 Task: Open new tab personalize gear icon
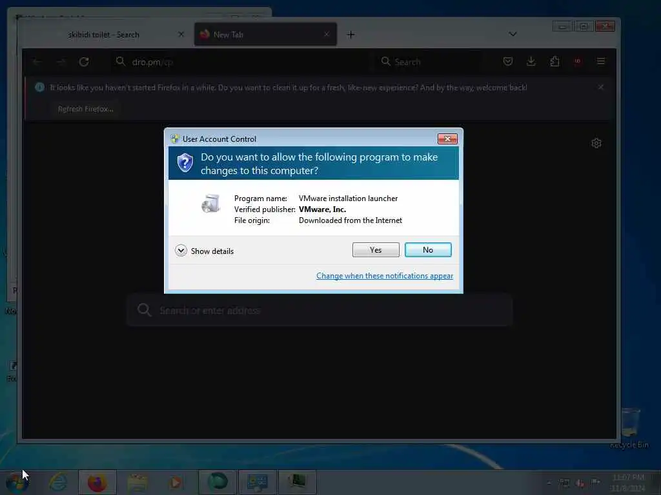point(596,143)
